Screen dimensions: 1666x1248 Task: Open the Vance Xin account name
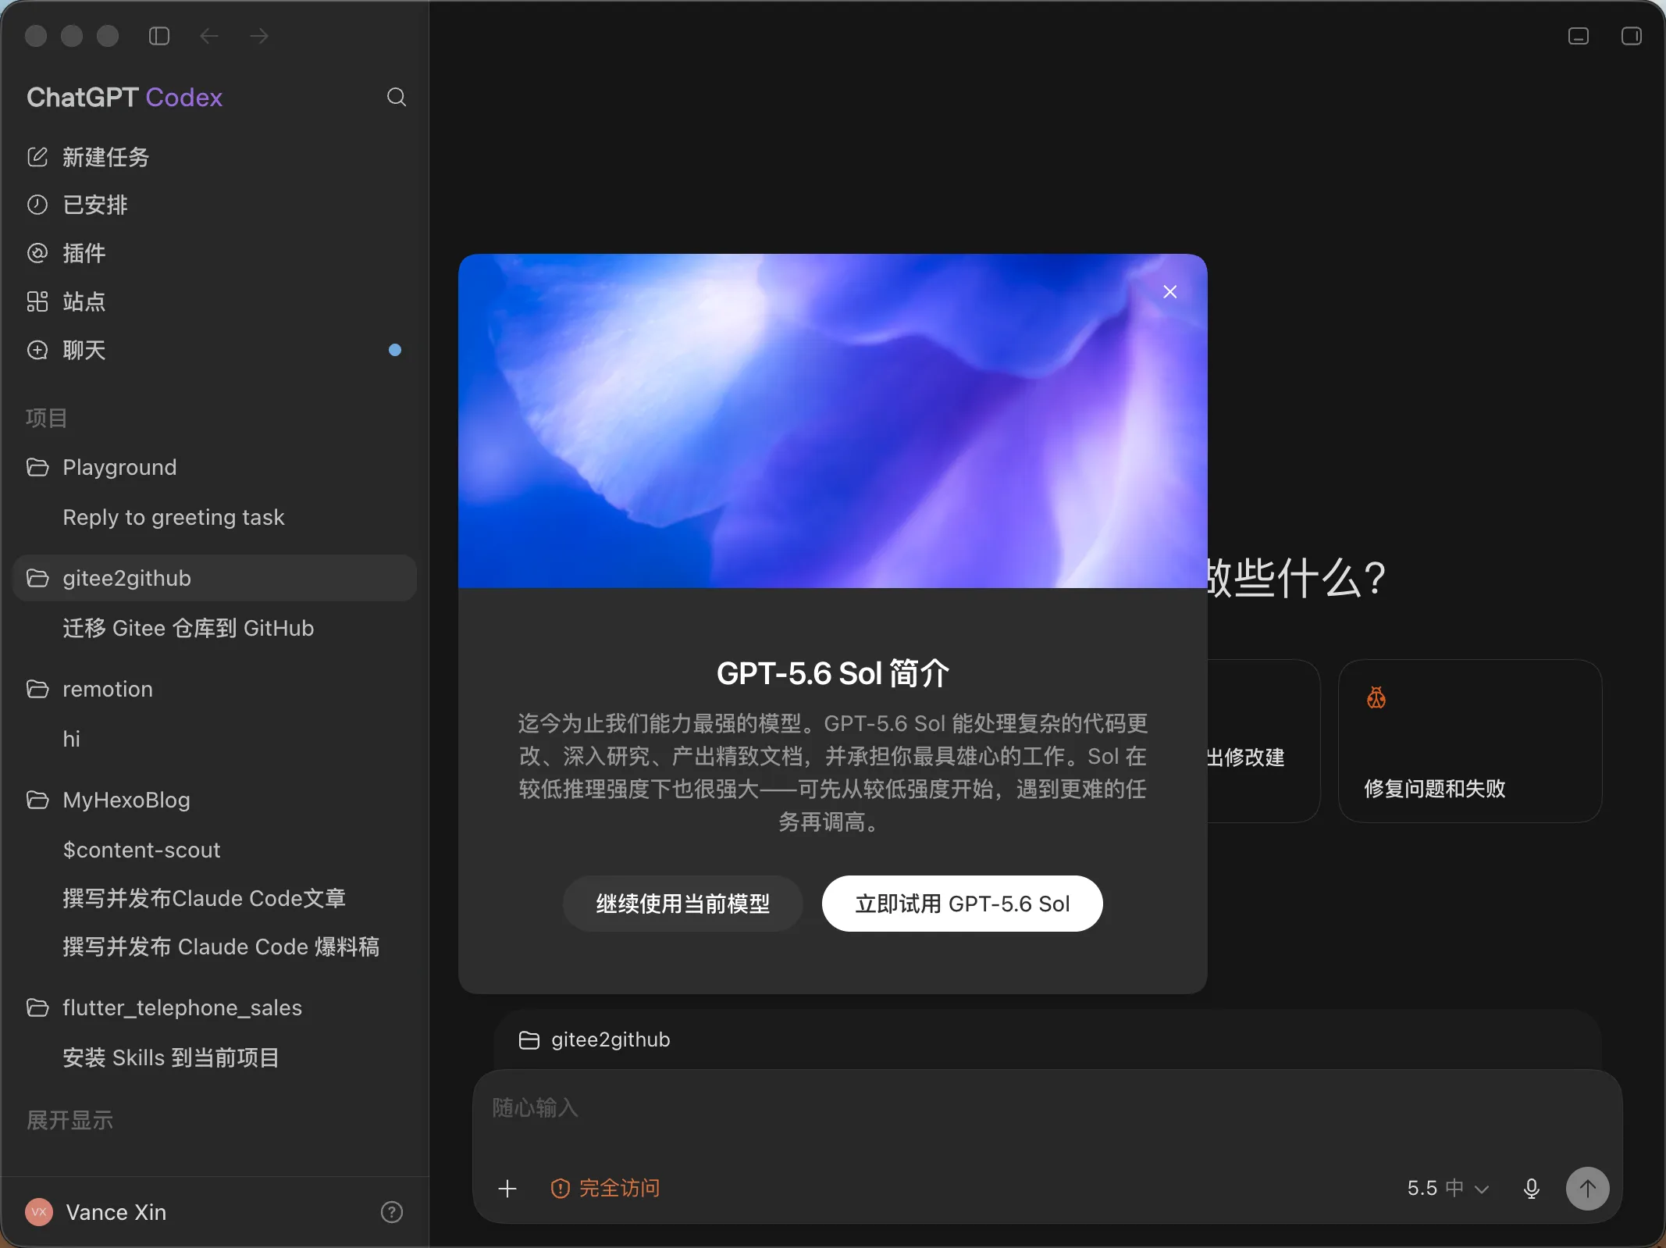[x=116, y=1212]
